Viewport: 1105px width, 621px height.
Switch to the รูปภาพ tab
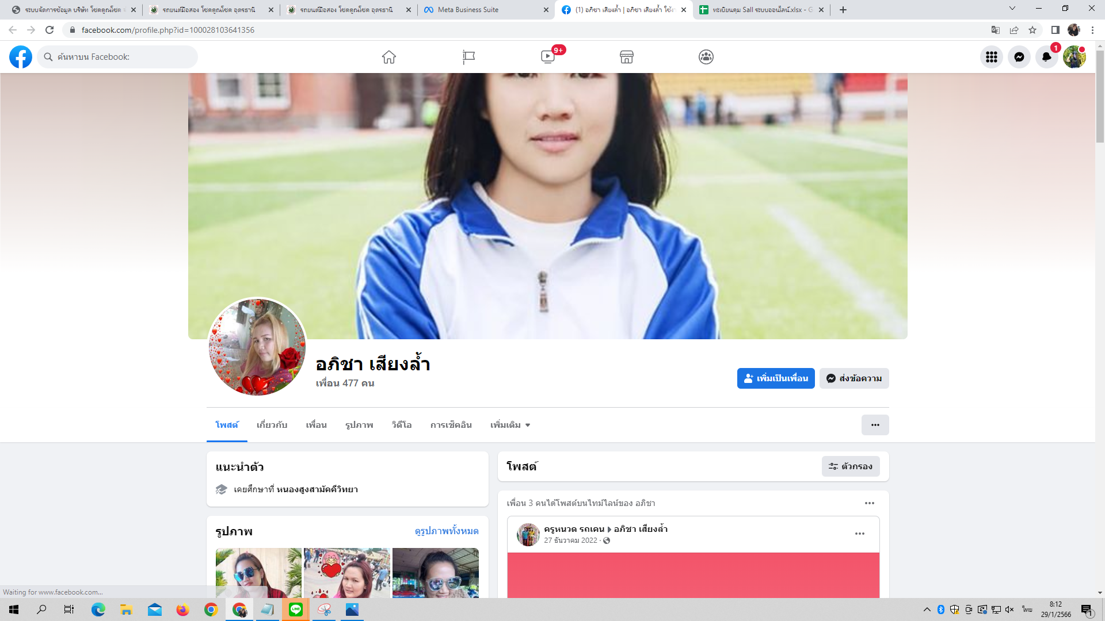359,425
